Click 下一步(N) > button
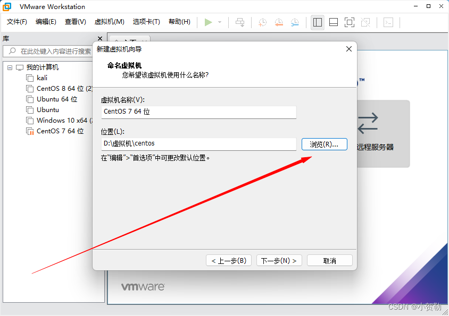This screenshot has height=316, width=449. tap(279, 261)
